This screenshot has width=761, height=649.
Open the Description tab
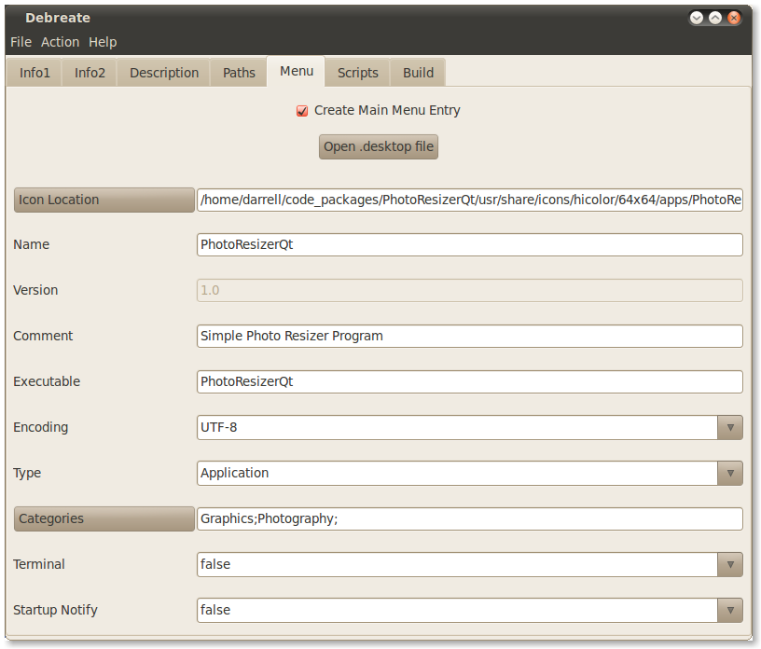(164, 73)
